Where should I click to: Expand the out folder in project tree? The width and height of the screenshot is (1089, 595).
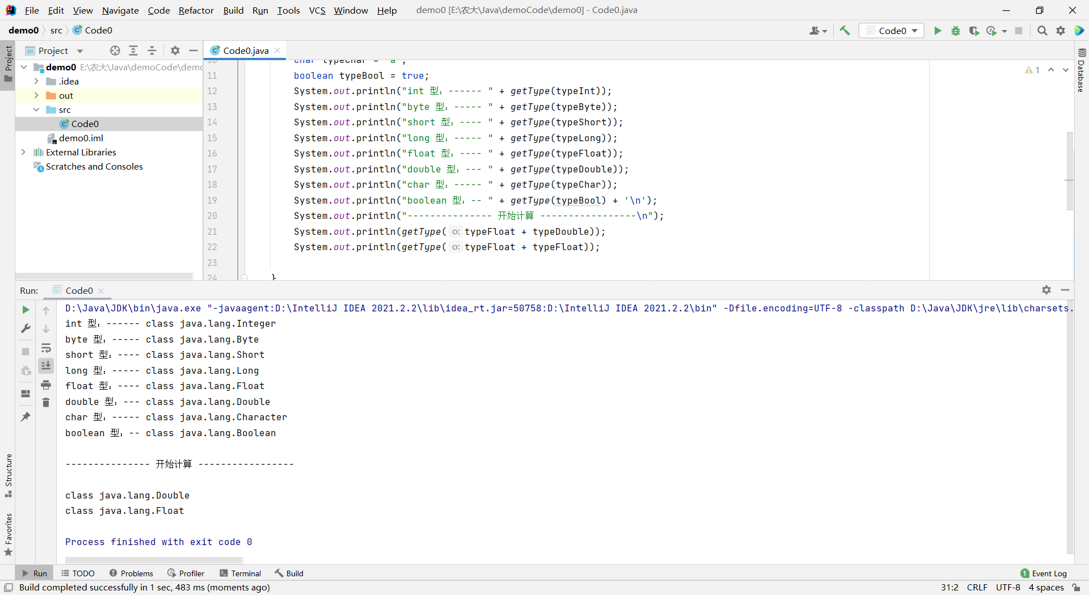click(x=36, y=95)
